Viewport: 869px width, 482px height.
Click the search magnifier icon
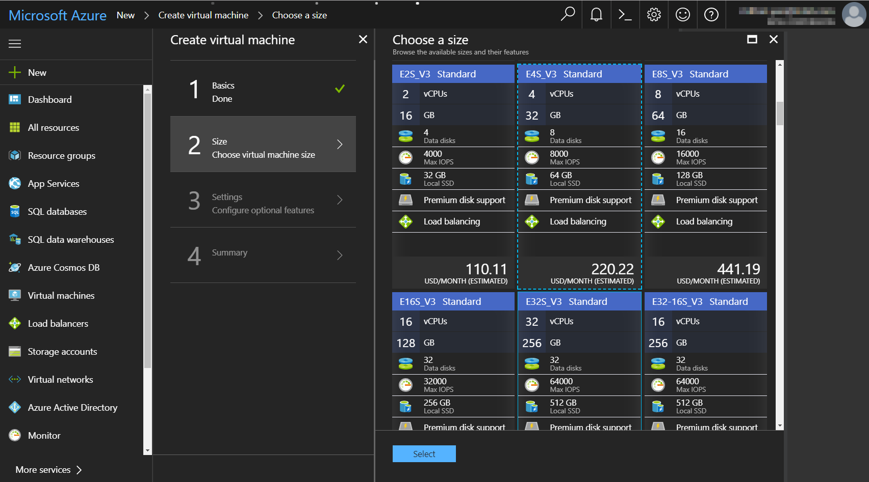(568, 14)
